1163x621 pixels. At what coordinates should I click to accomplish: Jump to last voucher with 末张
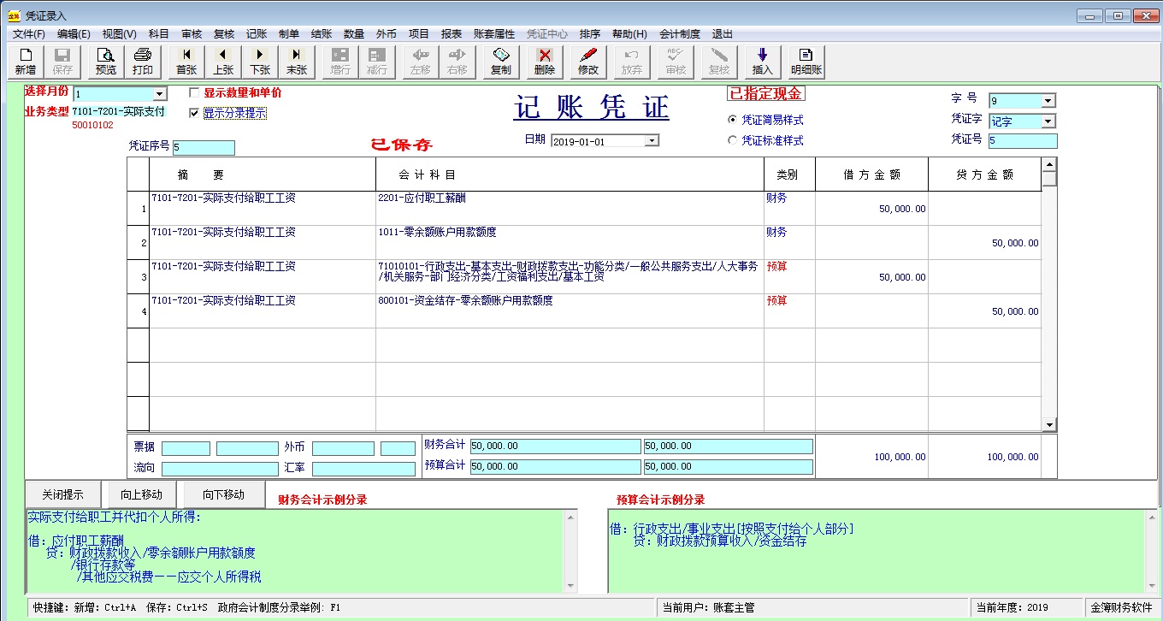pyautogui.click(x=296, y=62)
